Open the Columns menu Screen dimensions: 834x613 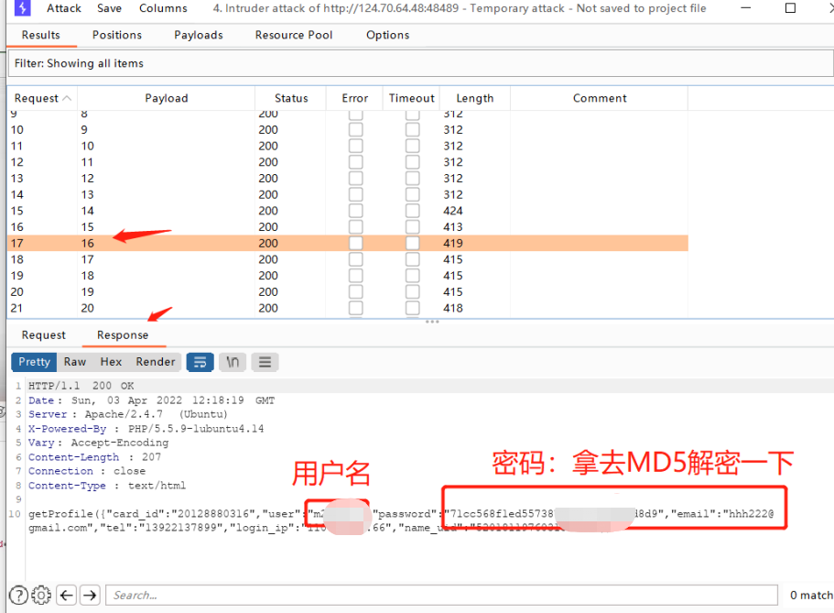pyautogui.click(x=163, y=8)
